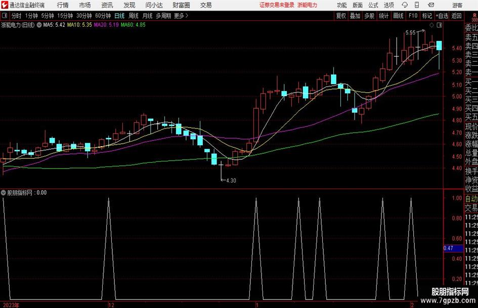Screen dimensions: 478x308
Task: Open the mobile phone icon in title bar
Action: point(417,5)
